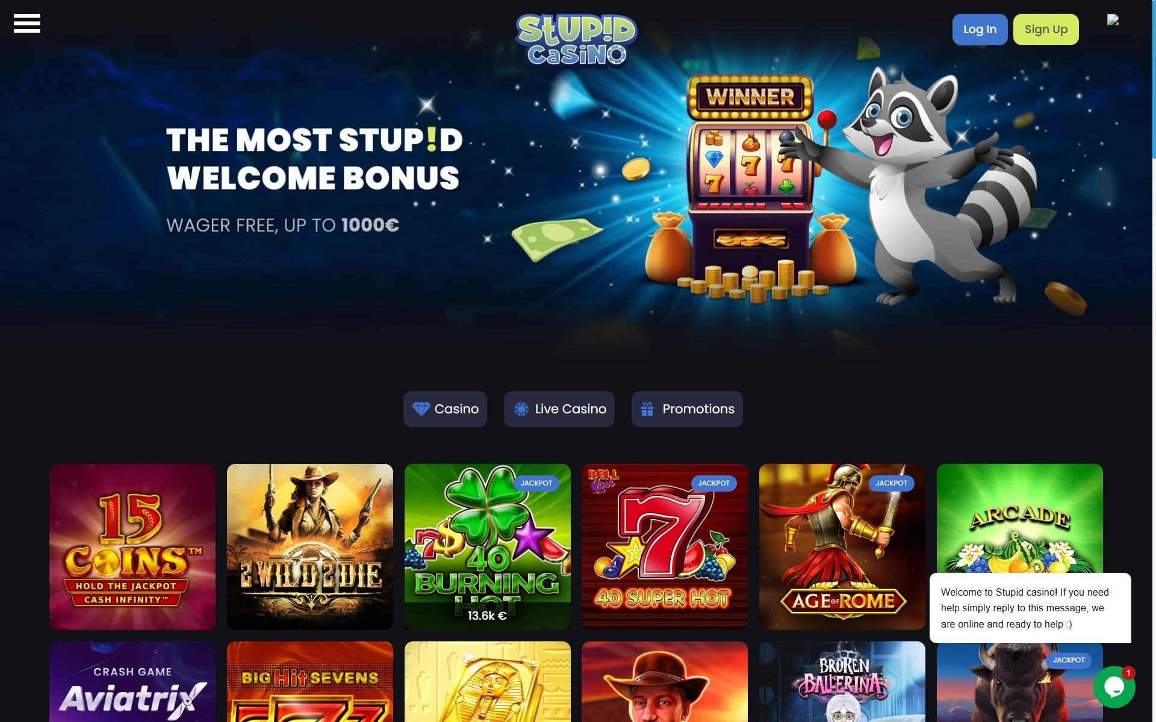The height and width of the screenshot is (722, 1156).
Task: Open the 15 Coins game
Action: 132,547
